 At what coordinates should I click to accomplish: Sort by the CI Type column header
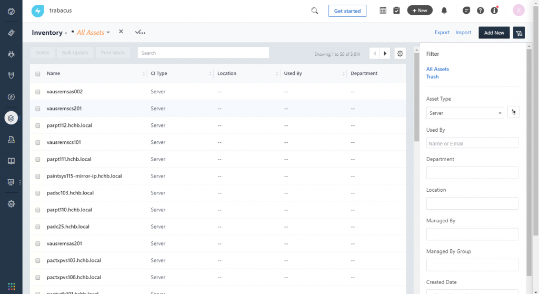(159, 74)
